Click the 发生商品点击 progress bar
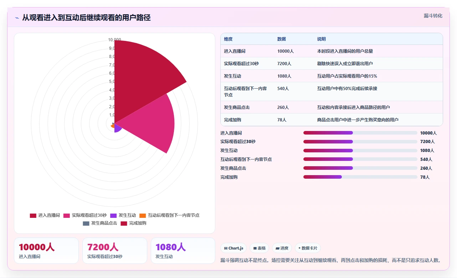 (360, 168)
